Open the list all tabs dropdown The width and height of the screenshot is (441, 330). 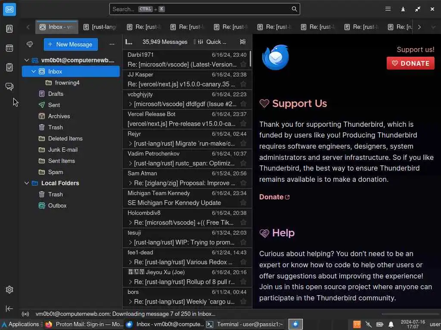coord(433,27)
